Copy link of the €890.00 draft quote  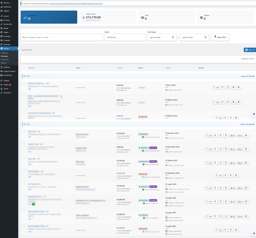click(228, 102)
